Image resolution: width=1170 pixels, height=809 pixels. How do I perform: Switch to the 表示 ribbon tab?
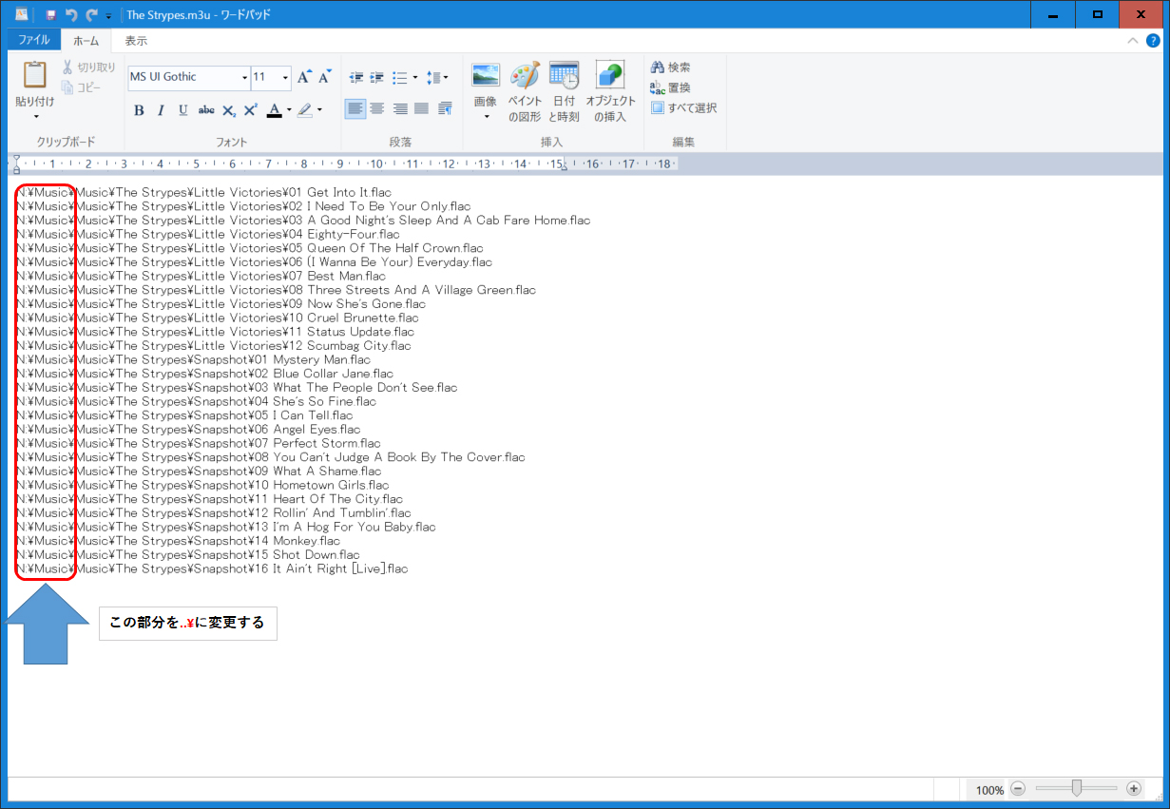(x=136, y=41)
